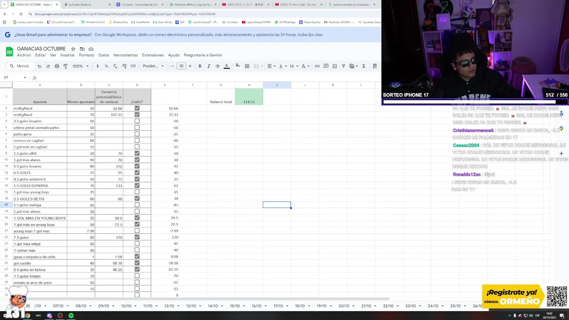Decrease decimal places in the toolbar

115,66
